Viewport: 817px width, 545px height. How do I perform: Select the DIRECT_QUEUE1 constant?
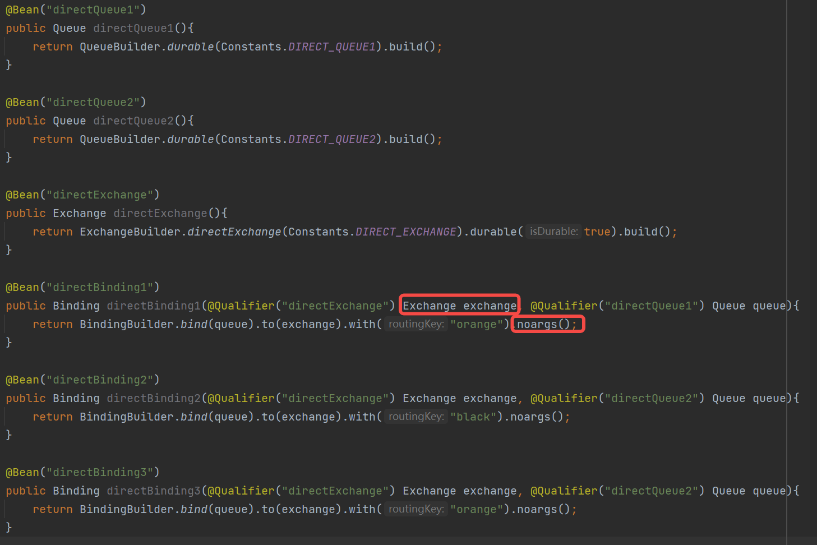tap(331, 47)
